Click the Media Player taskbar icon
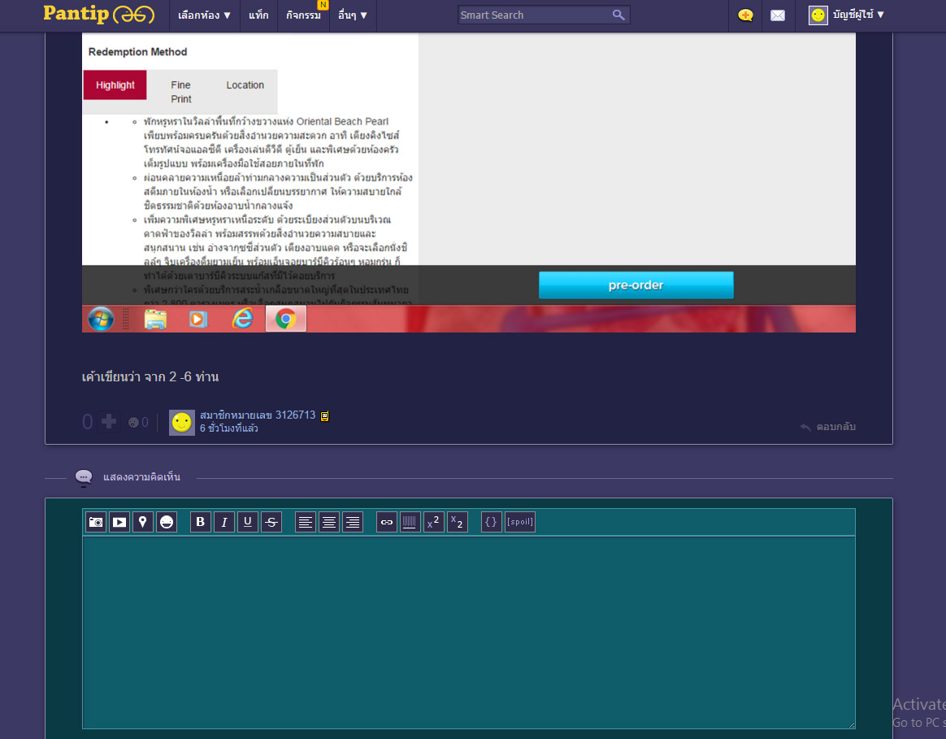Image resolution: width=946 pixels, height=739 pixels. [197, 319]
